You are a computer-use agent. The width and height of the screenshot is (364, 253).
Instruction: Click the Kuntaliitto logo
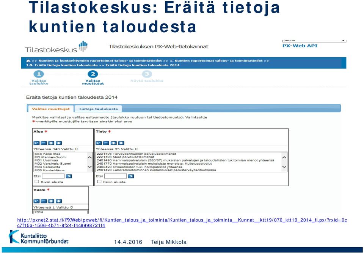coord(39,237)
